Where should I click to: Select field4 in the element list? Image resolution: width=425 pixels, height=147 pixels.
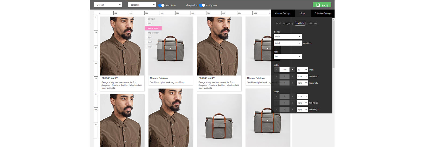(153, 47)
